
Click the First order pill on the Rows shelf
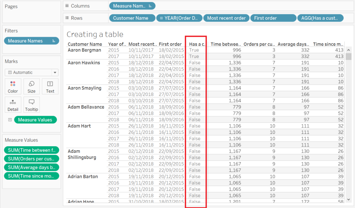pyautogui.click(x=273, y=18)
